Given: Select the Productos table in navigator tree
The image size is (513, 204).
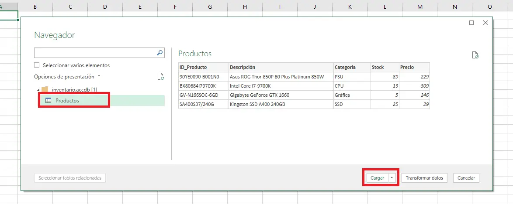Looking at the screenshot, I should pos(67,101).
